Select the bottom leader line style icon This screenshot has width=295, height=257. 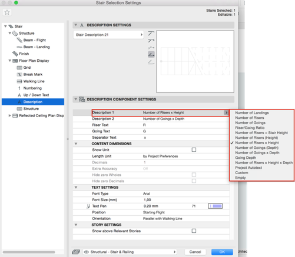[151, 62]
